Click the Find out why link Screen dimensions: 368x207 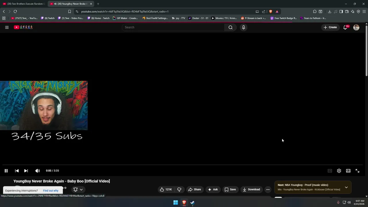click(51, 191)
